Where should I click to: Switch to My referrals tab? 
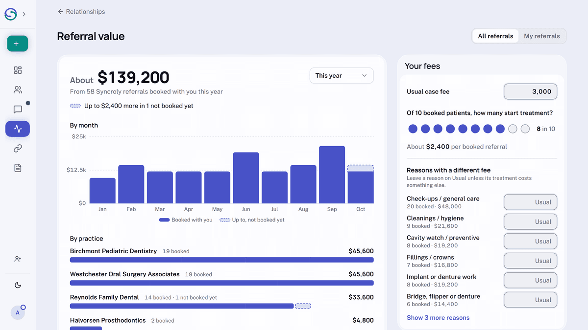(x=541, y=36)
